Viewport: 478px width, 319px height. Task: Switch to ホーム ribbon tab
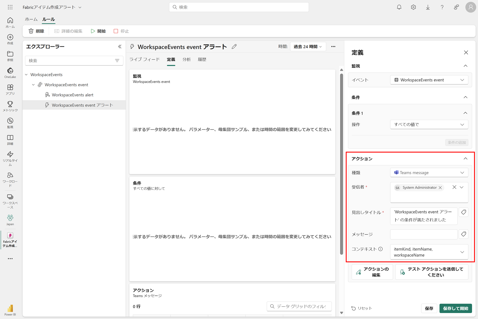pyautogui.click(x=31, y=19)
